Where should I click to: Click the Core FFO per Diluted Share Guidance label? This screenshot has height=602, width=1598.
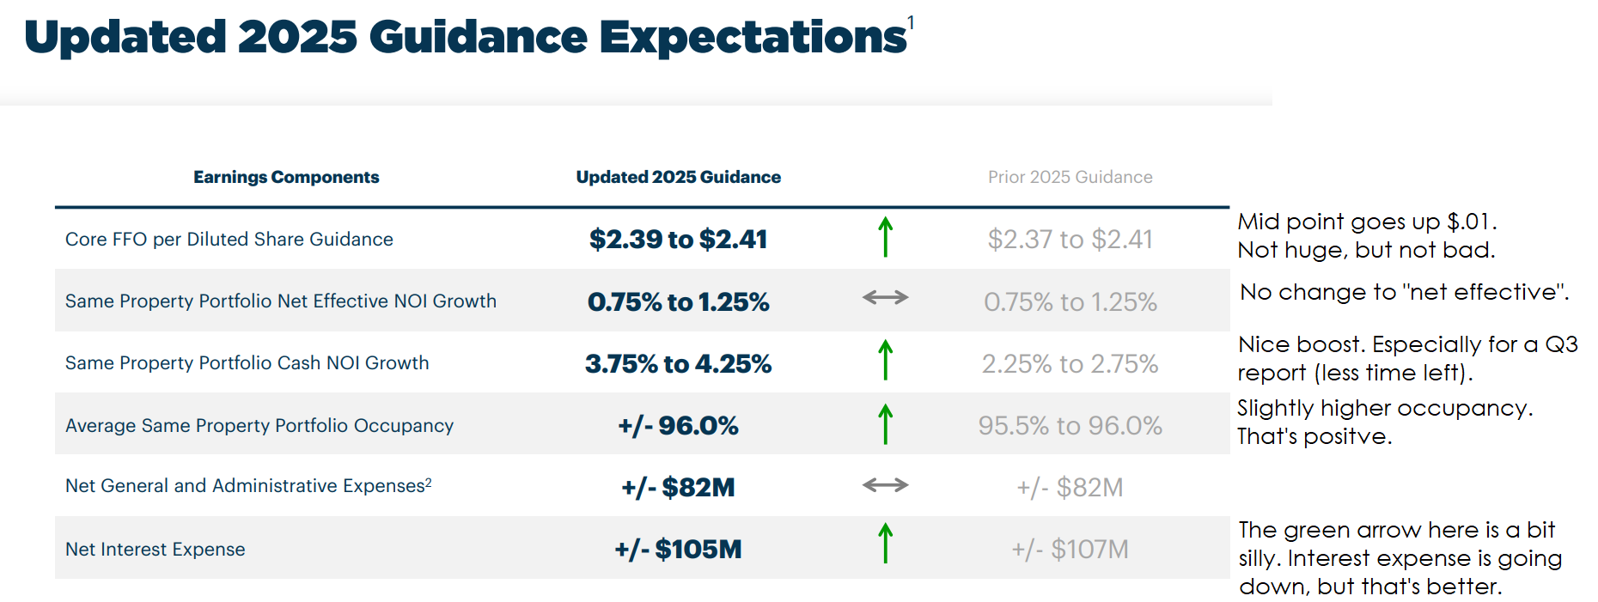click(229, 240)
